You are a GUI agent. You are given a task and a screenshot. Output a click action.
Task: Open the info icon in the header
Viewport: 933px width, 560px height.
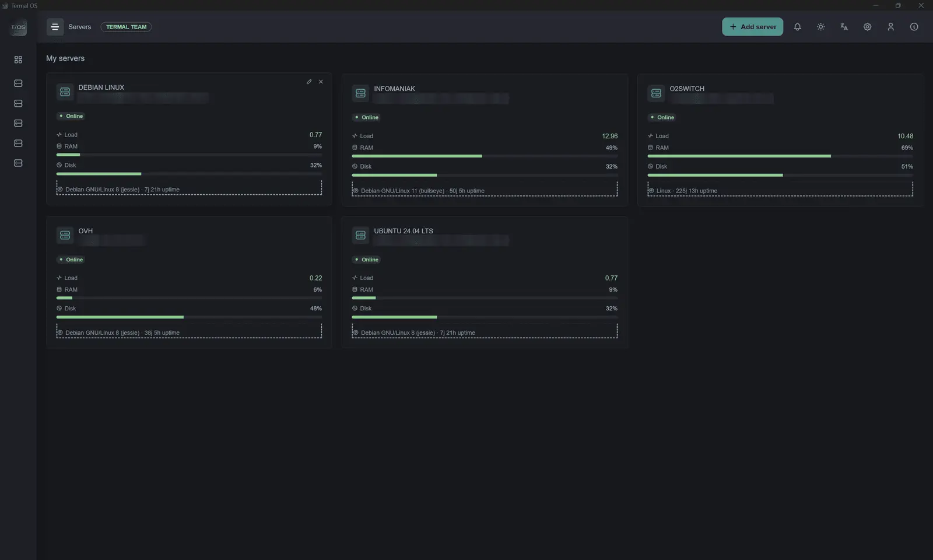(x=914, y=27)
